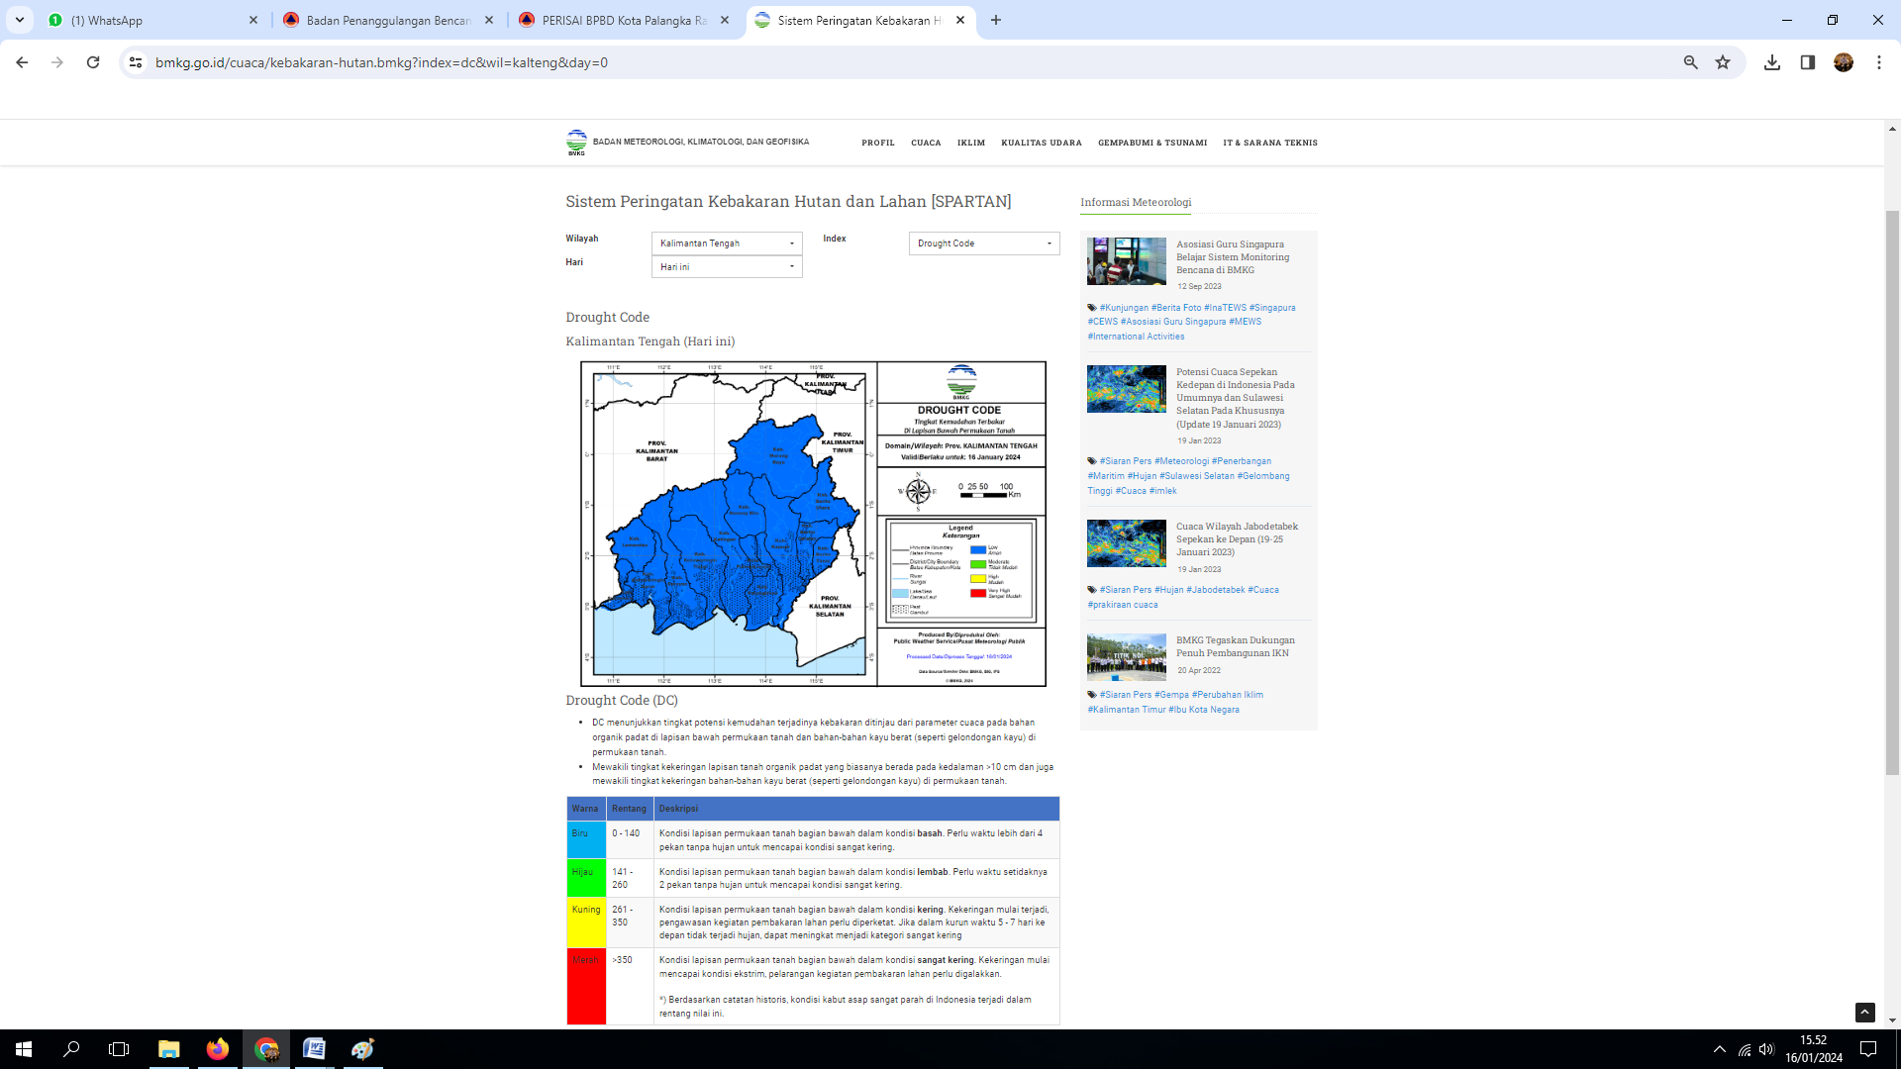
Task: View site information icon in address bar
Action: pos(136,62)
